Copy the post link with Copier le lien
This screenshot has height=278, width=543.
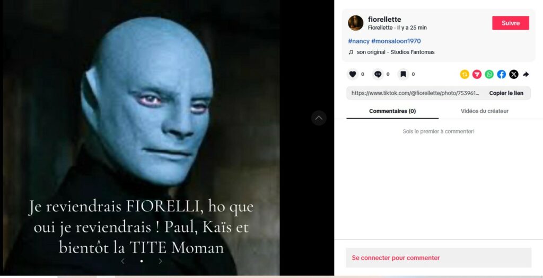coord(506,93)
